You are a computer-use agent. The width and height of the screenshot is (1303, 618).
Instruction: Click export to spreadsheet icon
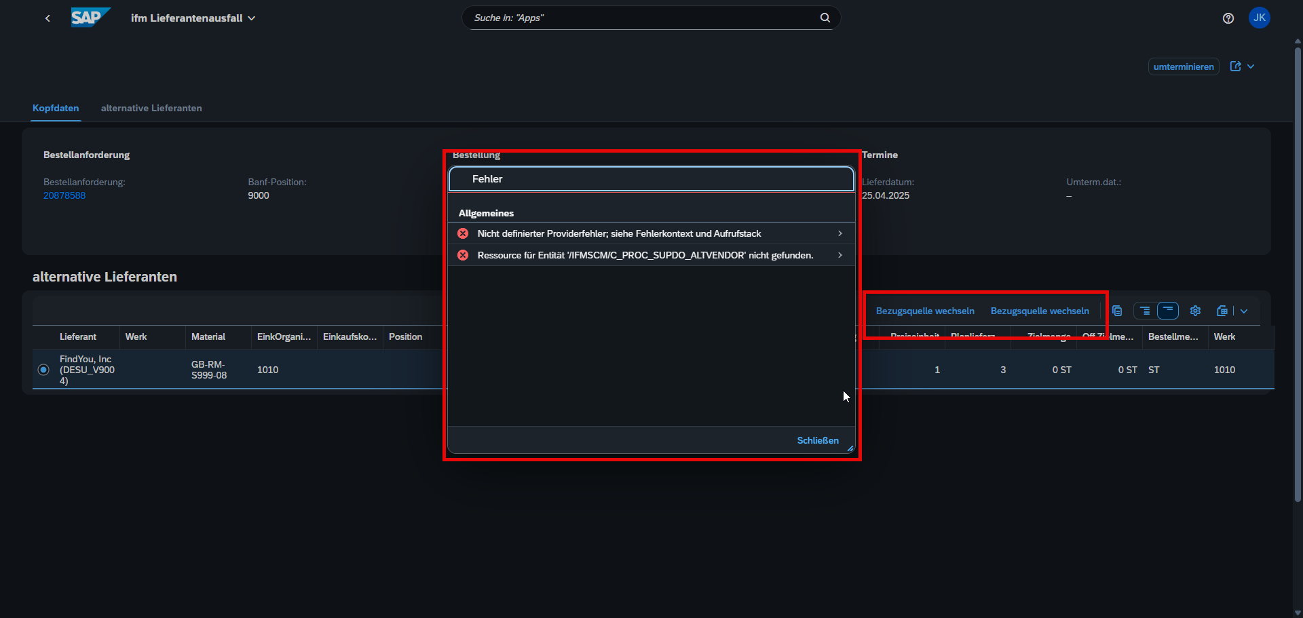click(1222, 311)
